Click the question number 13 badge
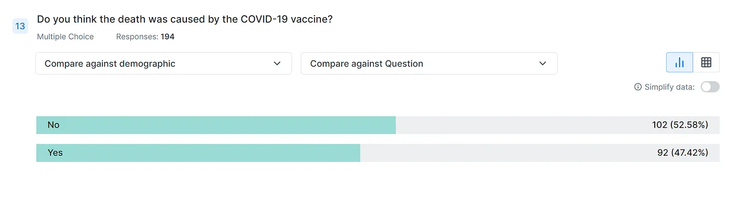756x205 pixels. 20,26
